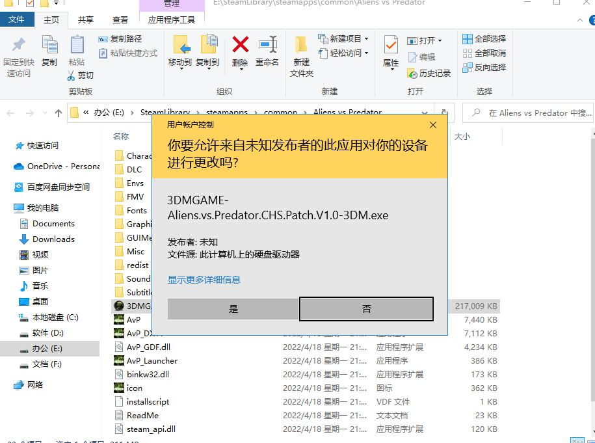The image size is (595, 443).
Task: Select 我的电脑 in navigation pane
Action: point(43,208)
